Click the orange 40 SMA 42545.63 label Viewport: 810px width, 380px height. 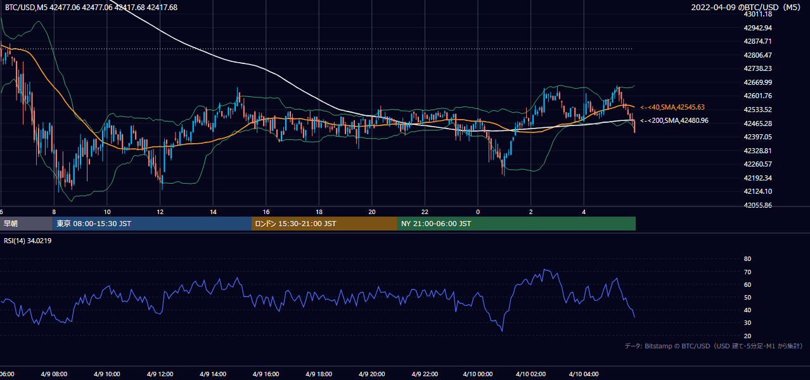pyautogui.click(x=672, y=108)
